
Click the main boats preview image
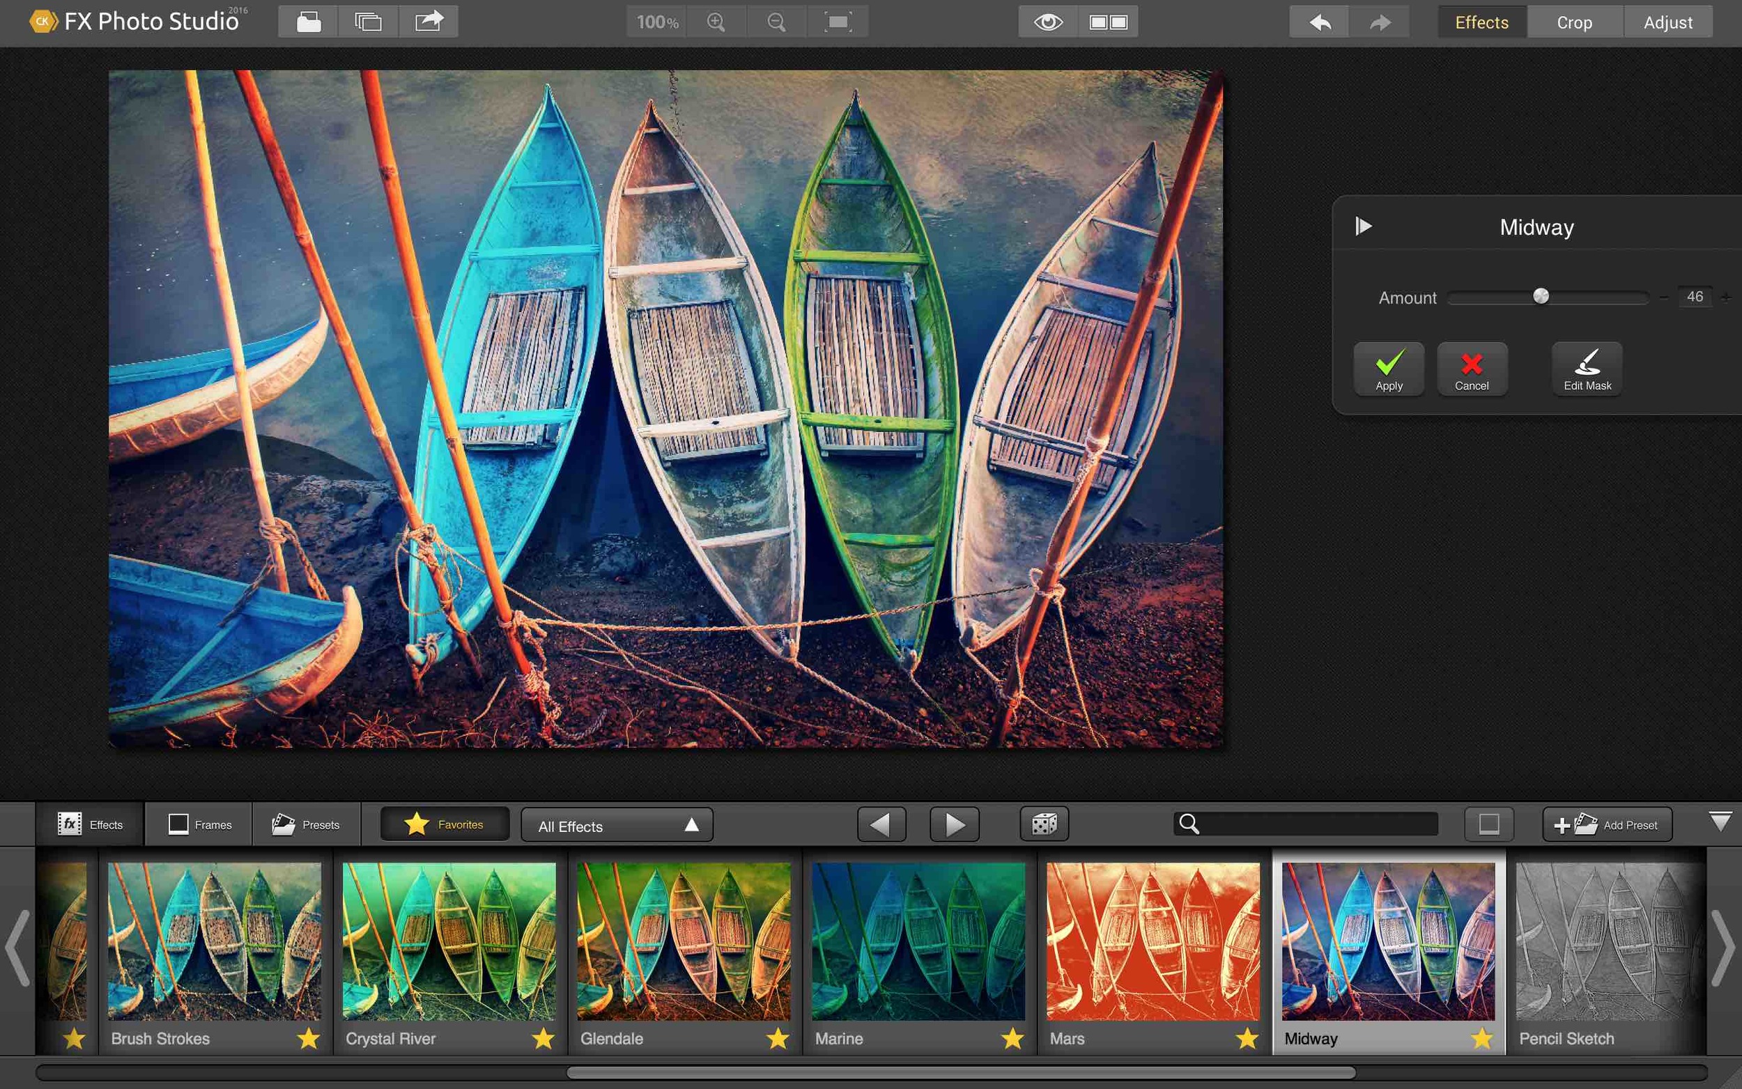665,408
